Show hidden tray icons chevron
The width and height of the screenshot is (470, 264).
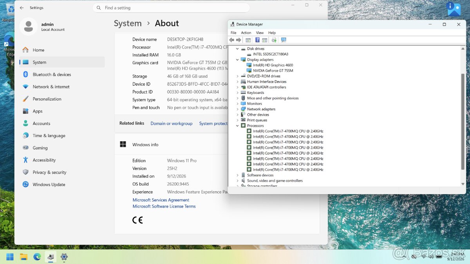click(404, 257)
